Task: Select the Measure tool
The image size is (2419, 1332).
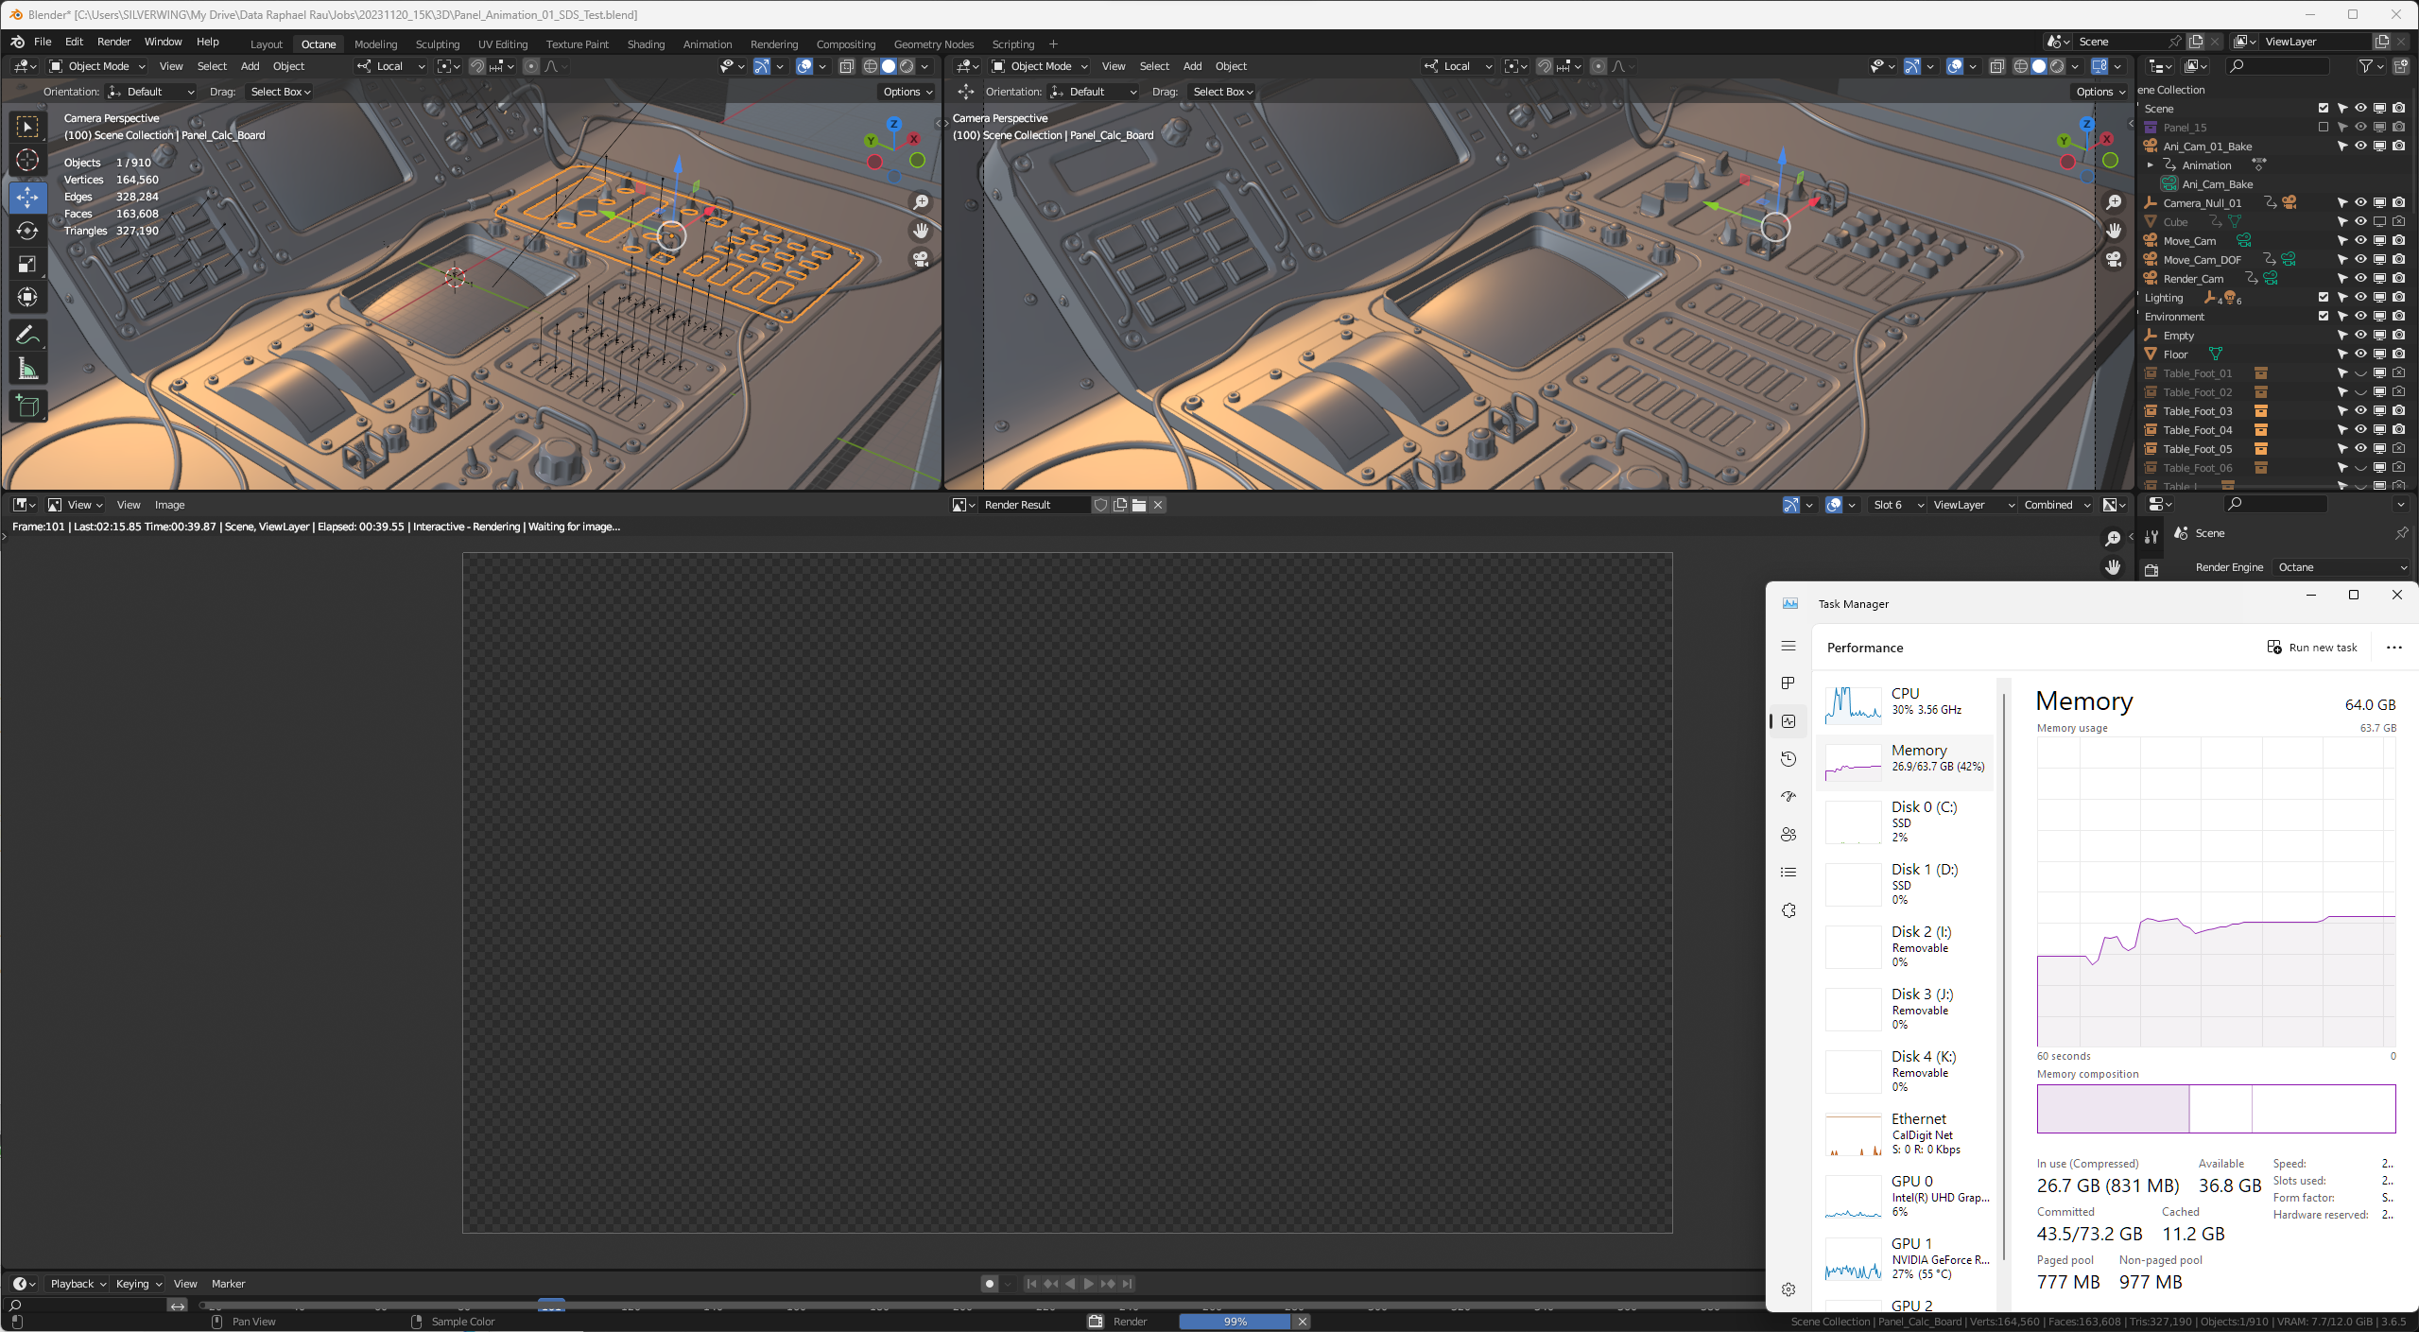Action: click(x=27, y=369)
